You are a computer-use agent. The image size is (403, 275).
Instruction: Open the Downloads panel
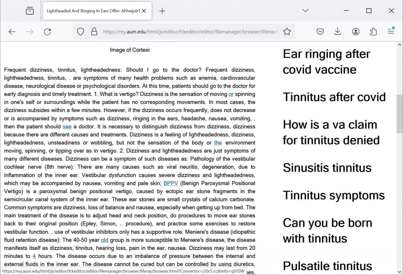tap(337, 32)
